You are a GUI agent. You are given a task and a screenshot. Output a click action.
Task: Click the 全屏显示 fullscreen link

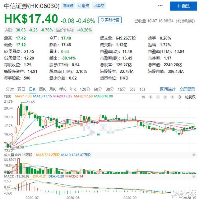click(x=187, y=89)
